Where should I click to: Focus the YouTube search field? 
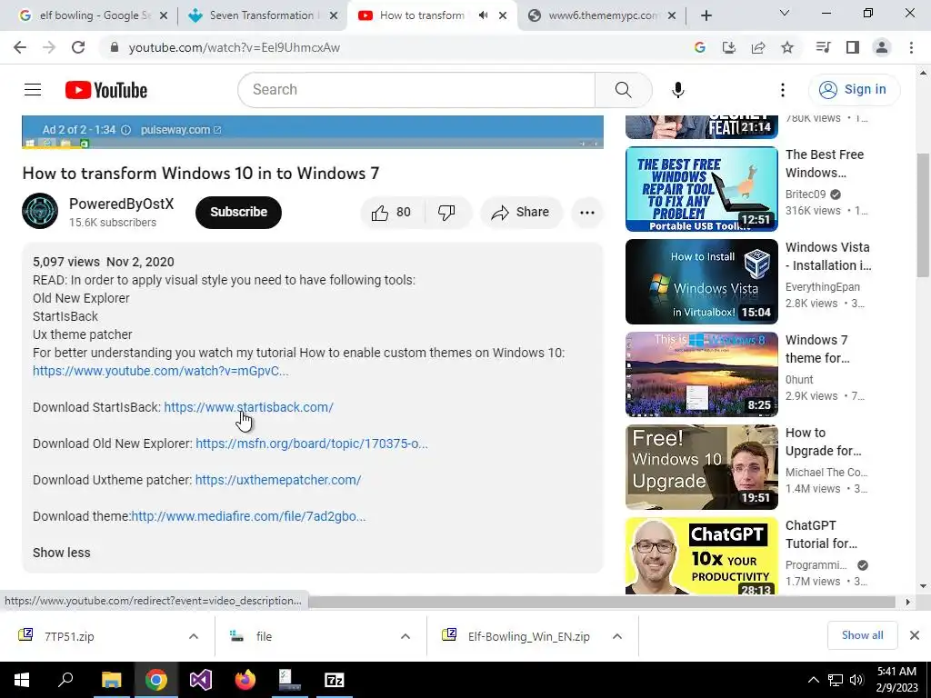tap(415, 90)
